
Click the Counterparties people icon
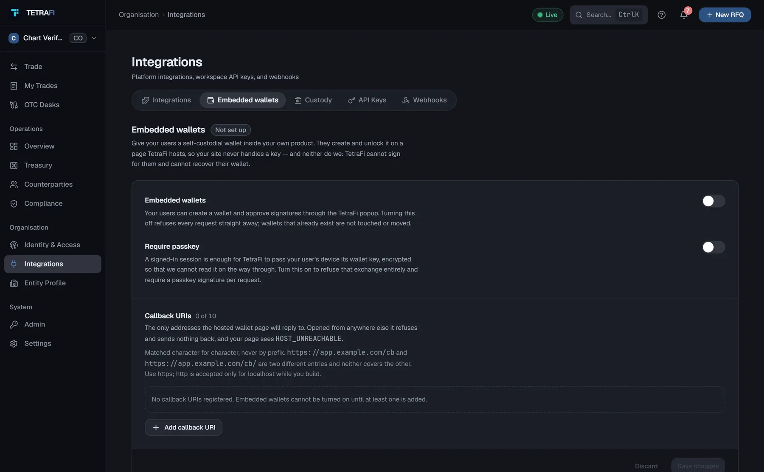pos(14,184)
